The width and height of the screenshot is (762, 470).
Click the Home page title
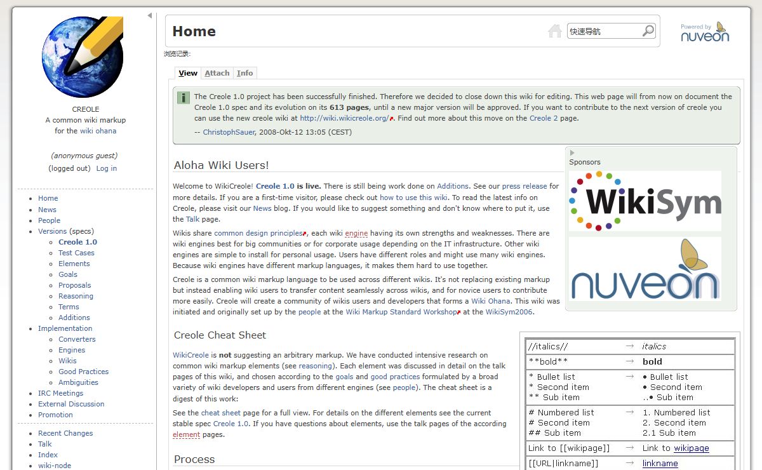tap(194, 31)
